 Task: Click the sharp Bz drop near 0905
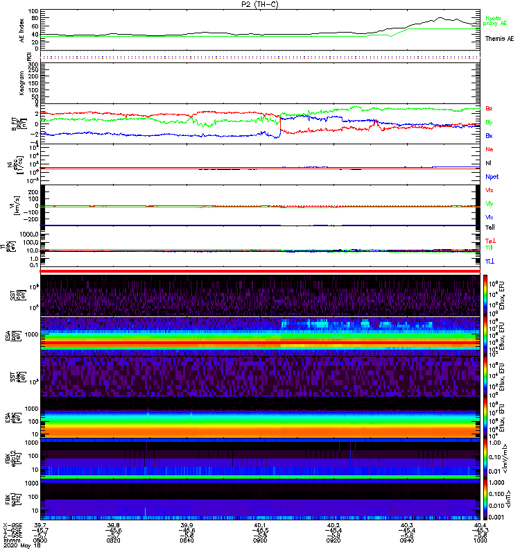(280, 123)
